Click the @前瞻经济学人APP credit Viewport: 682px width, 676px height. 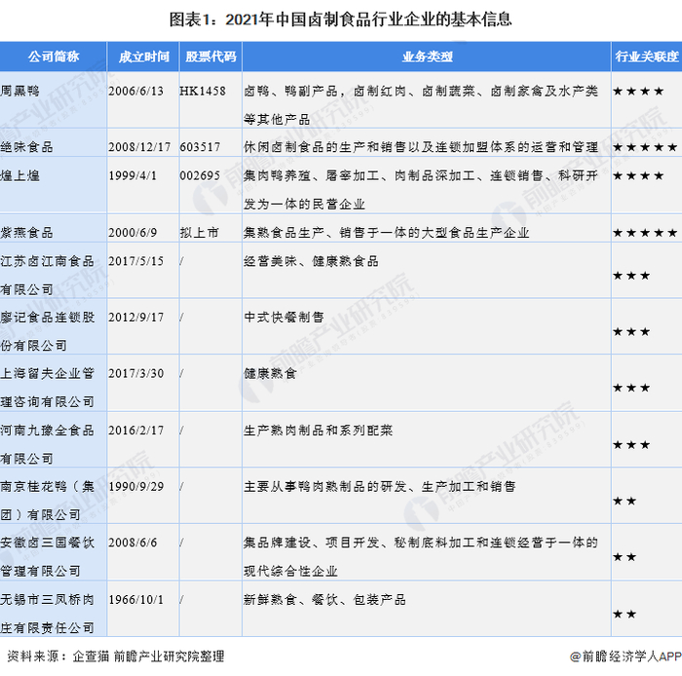pos(625,656)
